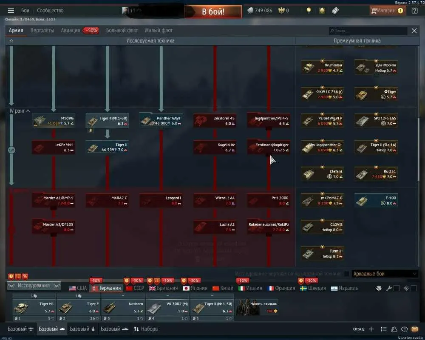
Task: Select the Nashorn crew slot
Action: click(123, 307)
